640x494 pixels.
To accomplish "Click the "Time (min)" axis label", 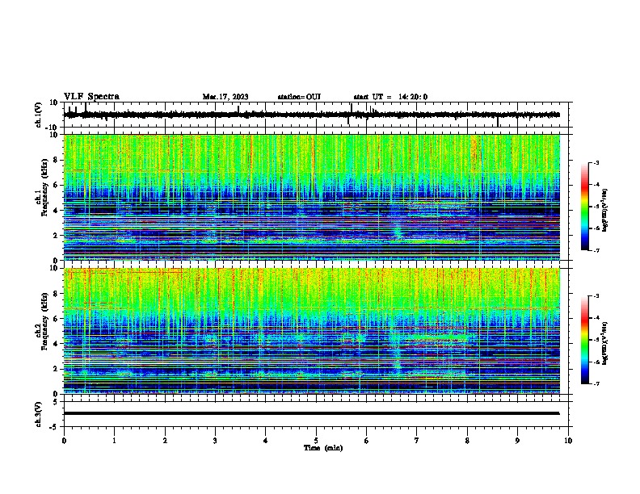I will 323,448.
